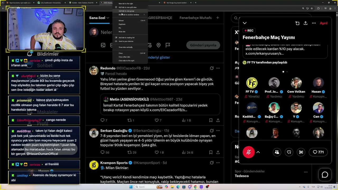Collapse the Fenerbahçe Maç Yayını space panel
This screenshot has height=190, width=338.
coord(245,23)
